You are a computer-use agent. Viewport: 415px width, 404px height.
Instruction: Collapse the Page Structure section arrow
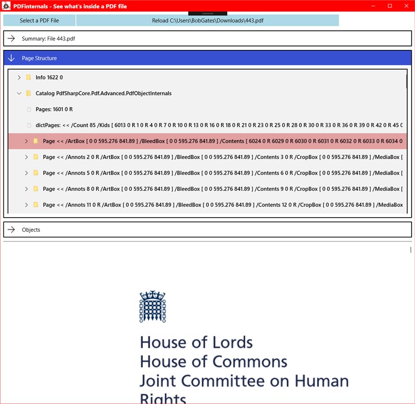(x=11, y=58)
